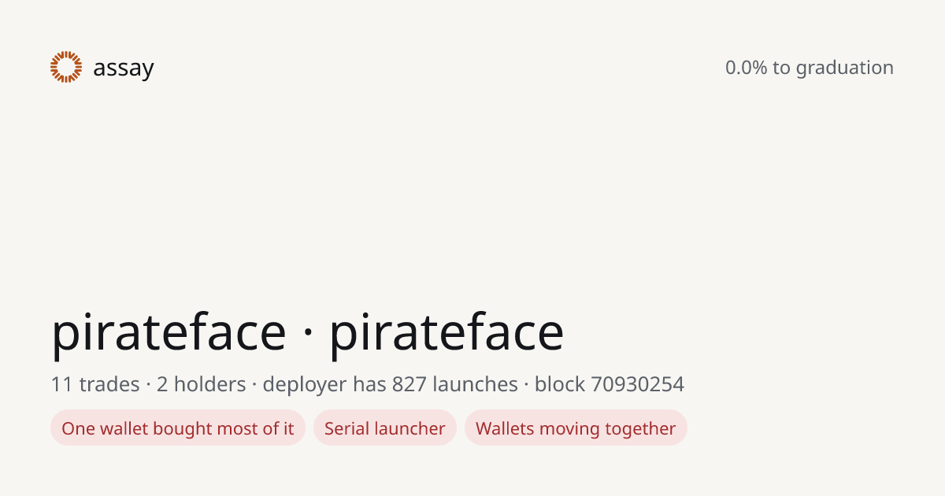Select the Wallets moving together tag
This screenshot has height=496, width=945.
[576, 428]
